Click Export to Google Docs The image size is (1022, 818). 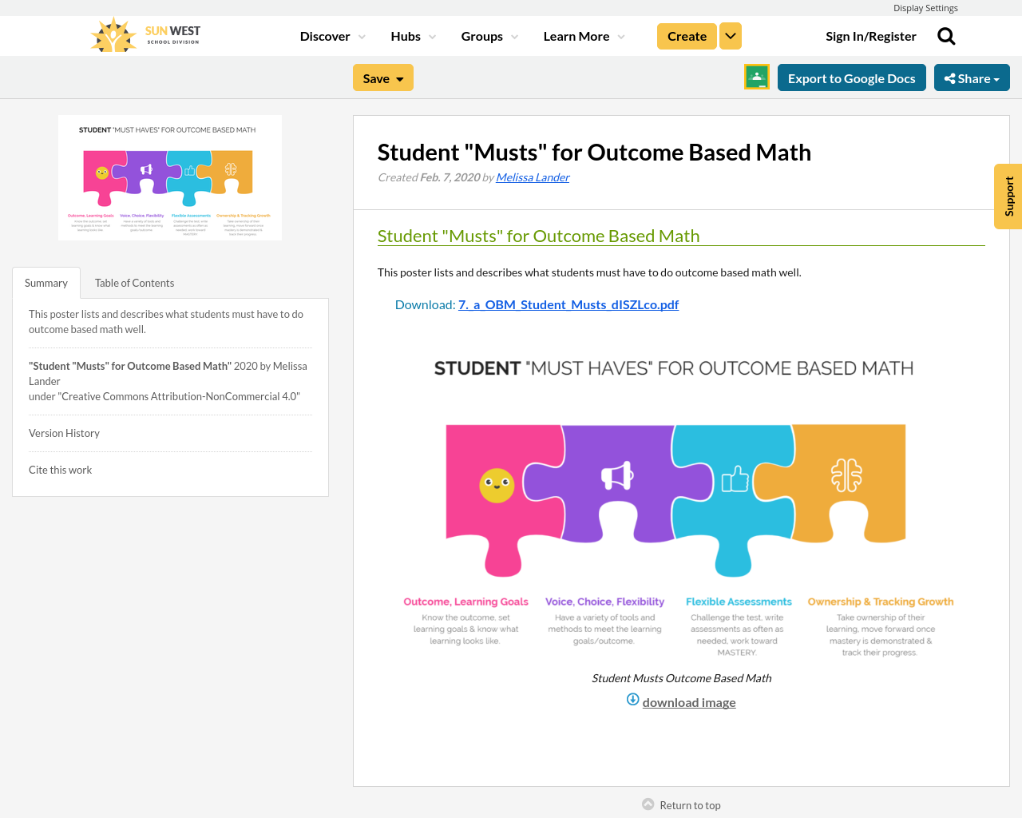[851, 77]
